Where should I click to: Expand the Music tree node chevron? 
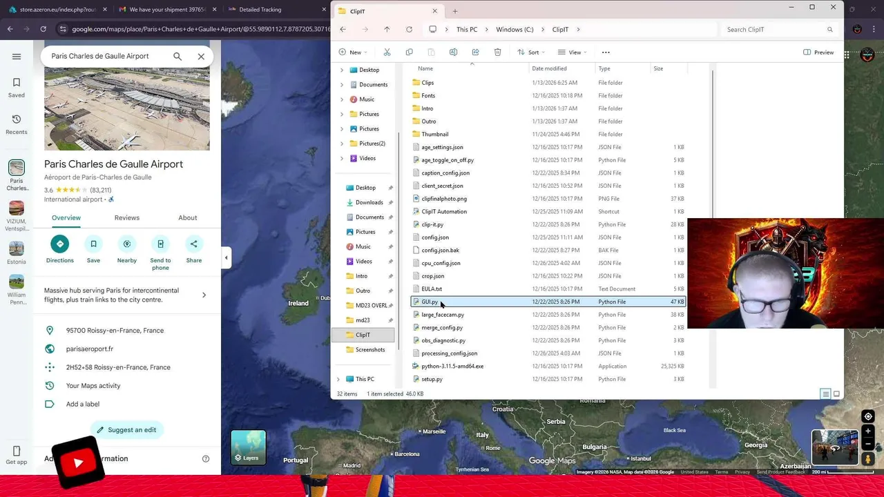[341, 99]
